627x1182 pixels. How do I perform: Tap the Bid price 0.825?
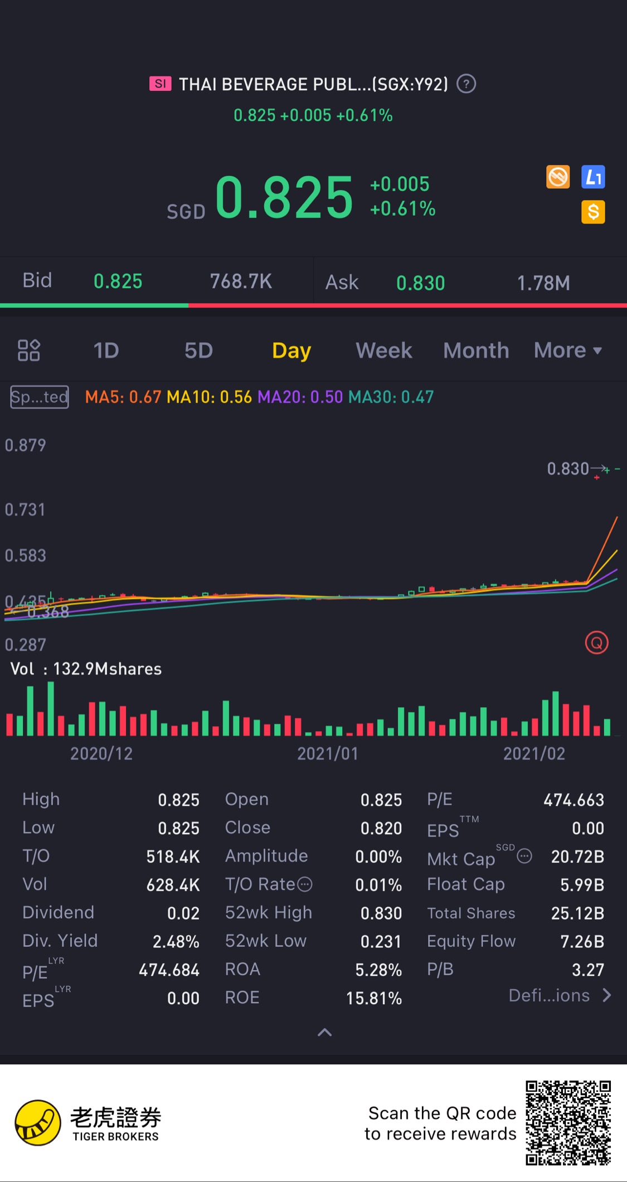[118, 281]
